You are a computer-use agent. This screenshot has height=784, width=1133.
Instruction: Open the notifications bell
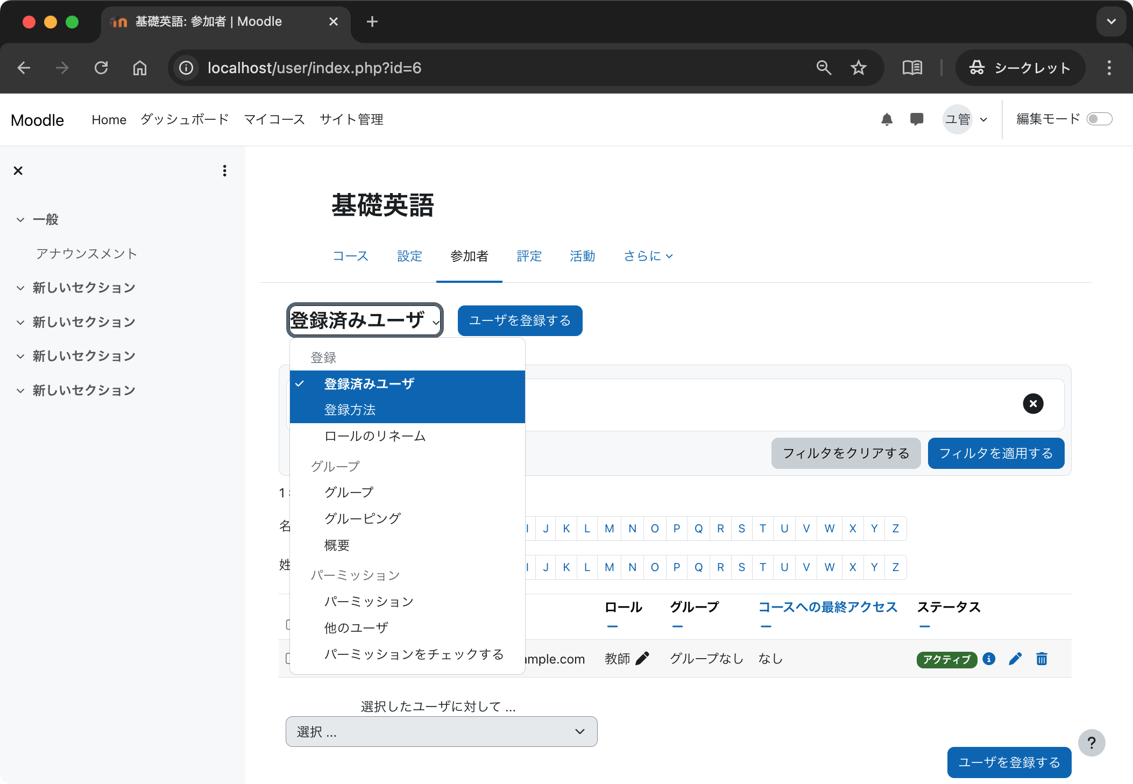pos(887,119)
